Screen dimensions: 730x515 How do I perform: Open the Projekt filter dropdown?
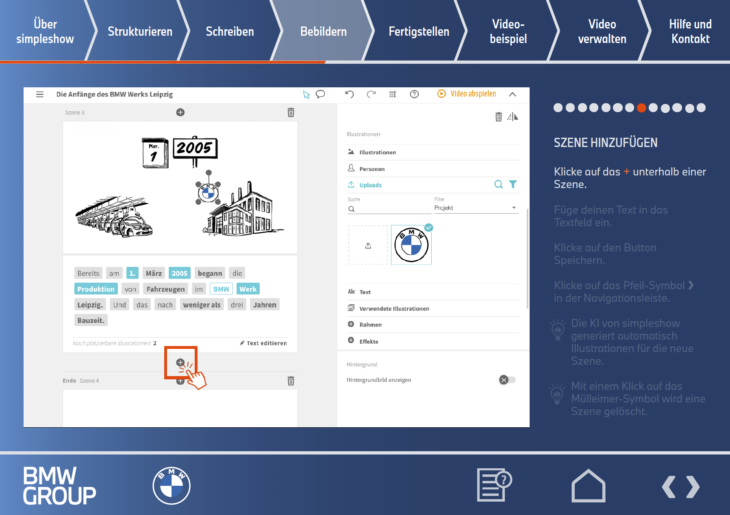(476, 208)
